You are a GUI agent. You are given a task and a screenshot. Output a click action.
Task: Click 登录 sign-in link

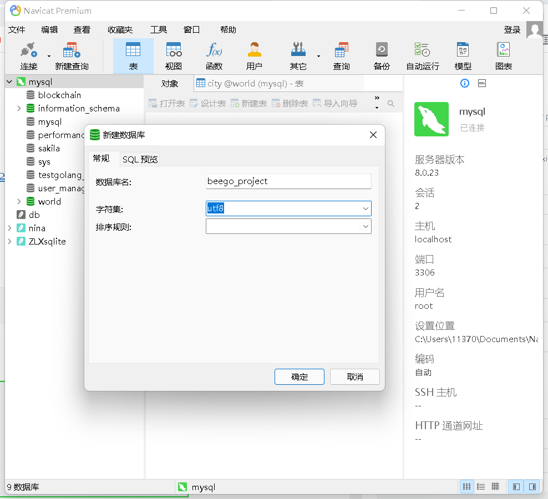(512, 30)
